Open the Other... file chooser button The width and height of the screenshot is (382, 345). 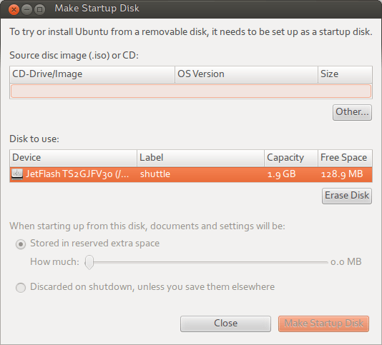coord(352,112)
